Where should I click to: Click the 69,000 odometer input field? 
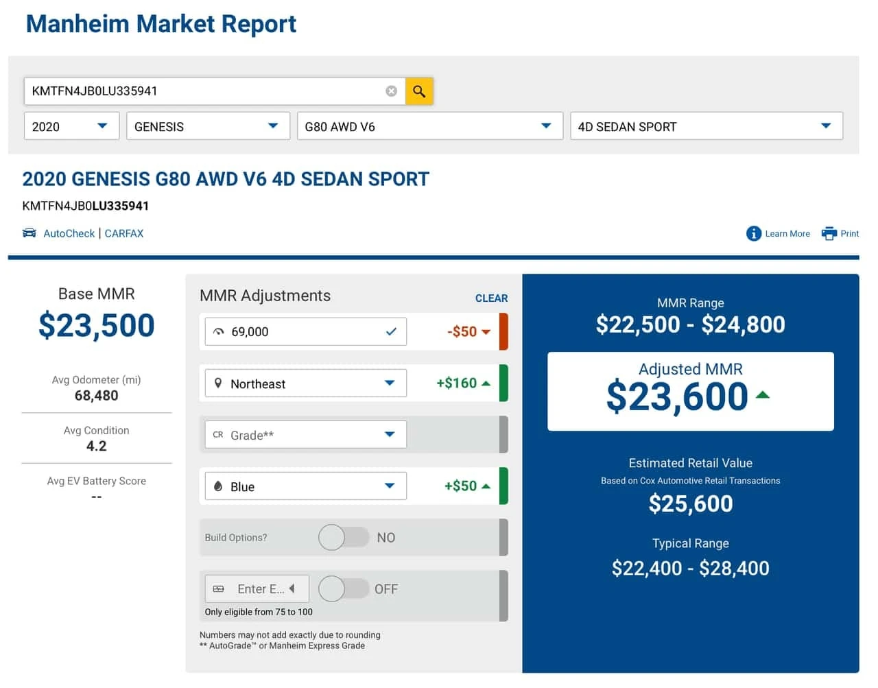coord(306,332)
